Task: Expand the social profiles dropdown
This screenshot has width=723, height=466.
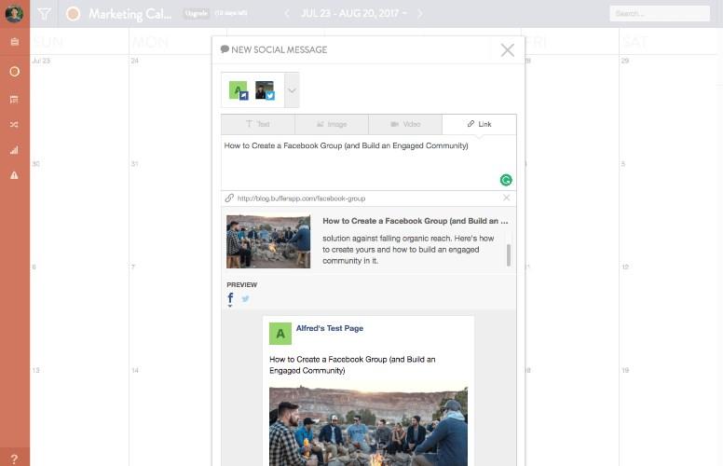Action: tap(292, 90)
